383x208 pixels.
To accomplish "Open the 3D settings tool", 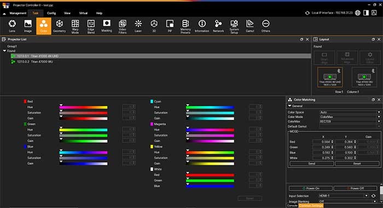I will 154,26.
